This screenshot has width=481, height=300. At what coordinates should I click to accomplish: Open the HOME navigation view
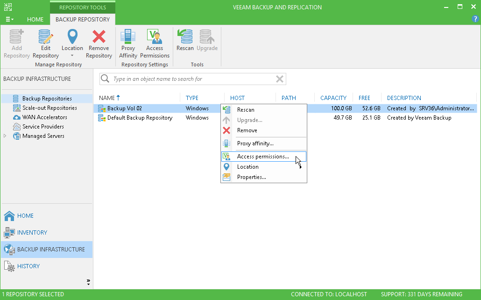tap(47, 216)
